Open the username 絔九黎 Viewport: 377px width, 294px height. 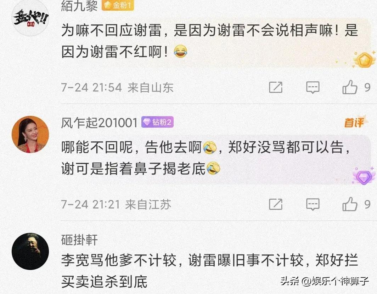pyautogui.click(x=79, y=6)
